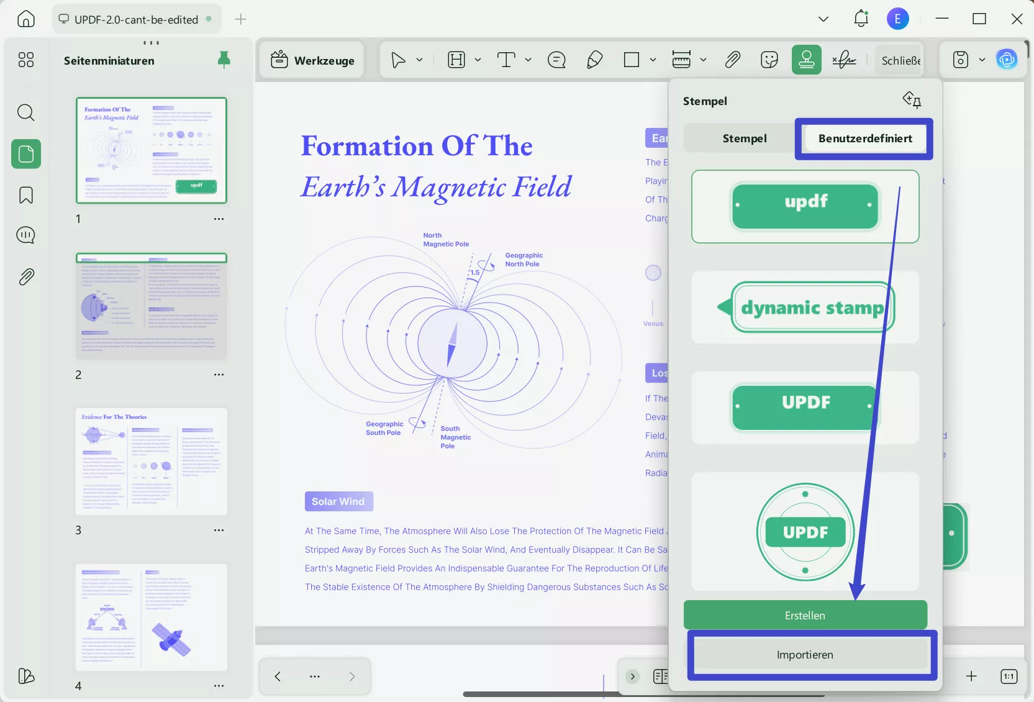Open the tab list chevron in the title bar
Viewport: 1034px width, 702px height.
point(823,19)
